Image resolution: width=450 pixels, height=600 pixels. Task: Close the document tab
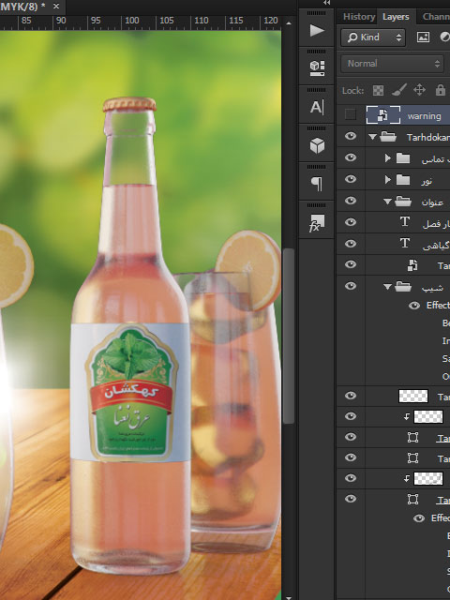coord(56,7)
